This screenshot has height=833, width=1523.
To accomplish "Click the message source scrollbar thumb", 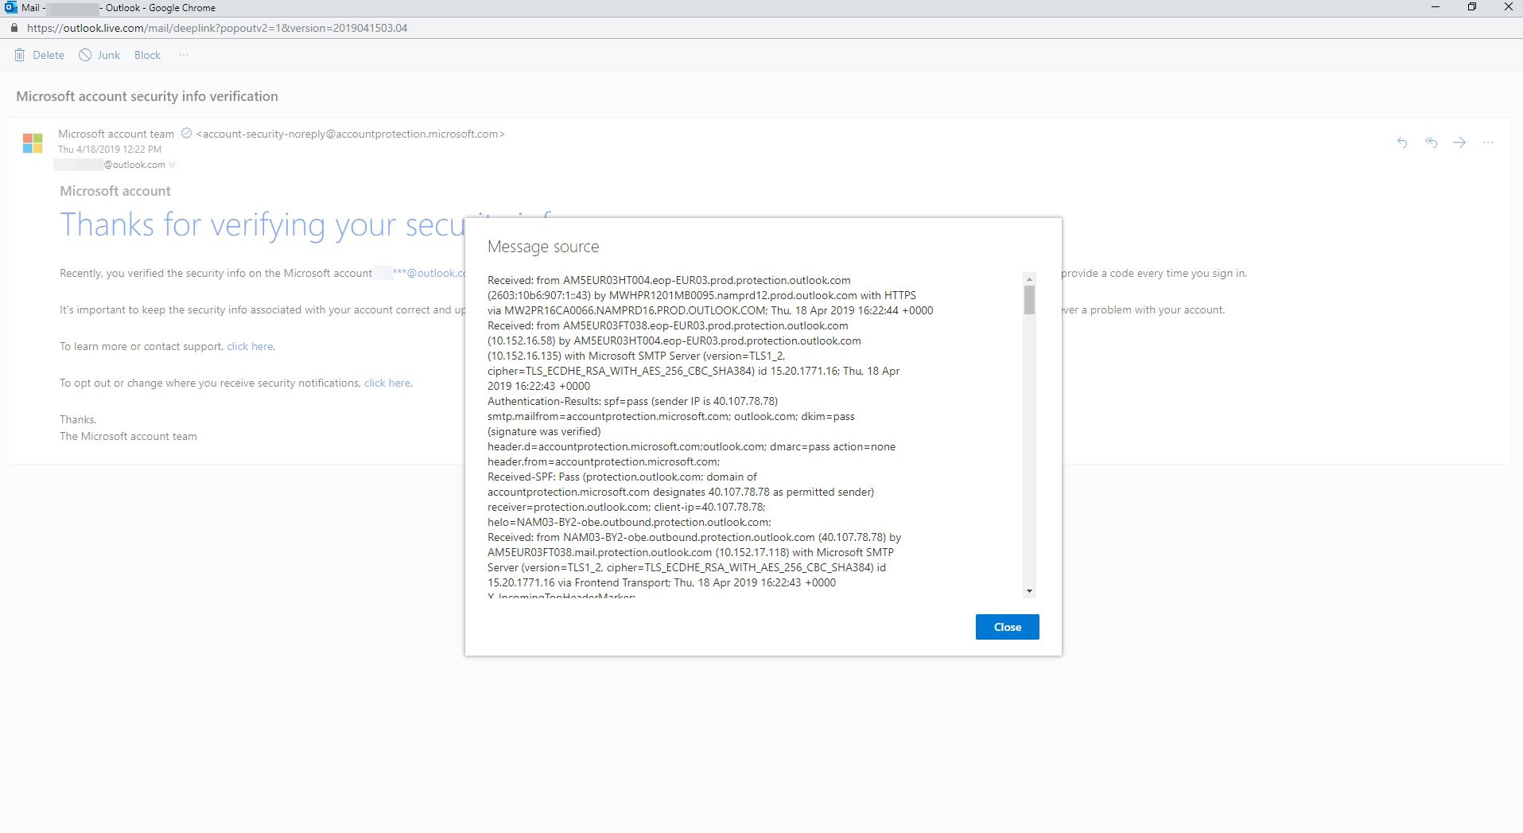I will tap(1029, 300).
